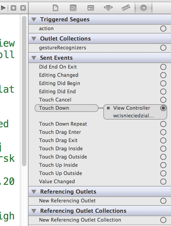Open the Size inspector ruler icon
This screenshot has height=226, width=171.
(x=126, y=8)
